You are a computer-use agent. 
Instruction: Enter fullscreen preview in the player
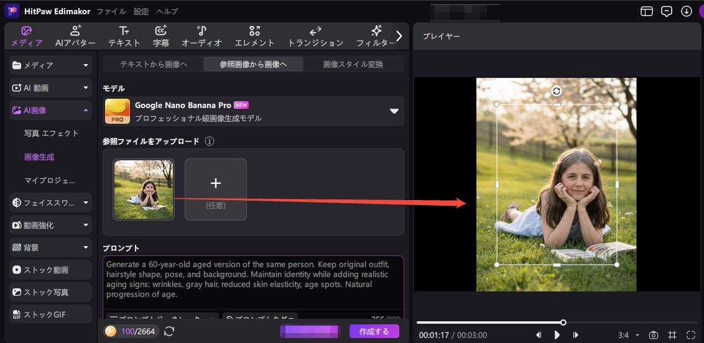691,335
